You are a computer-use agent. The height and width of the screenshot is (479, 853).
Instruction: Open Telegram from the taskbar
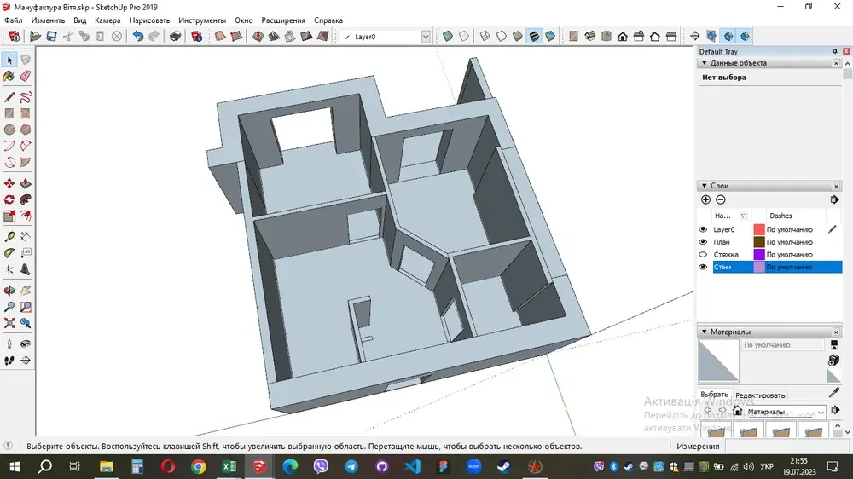coord(351,467)
